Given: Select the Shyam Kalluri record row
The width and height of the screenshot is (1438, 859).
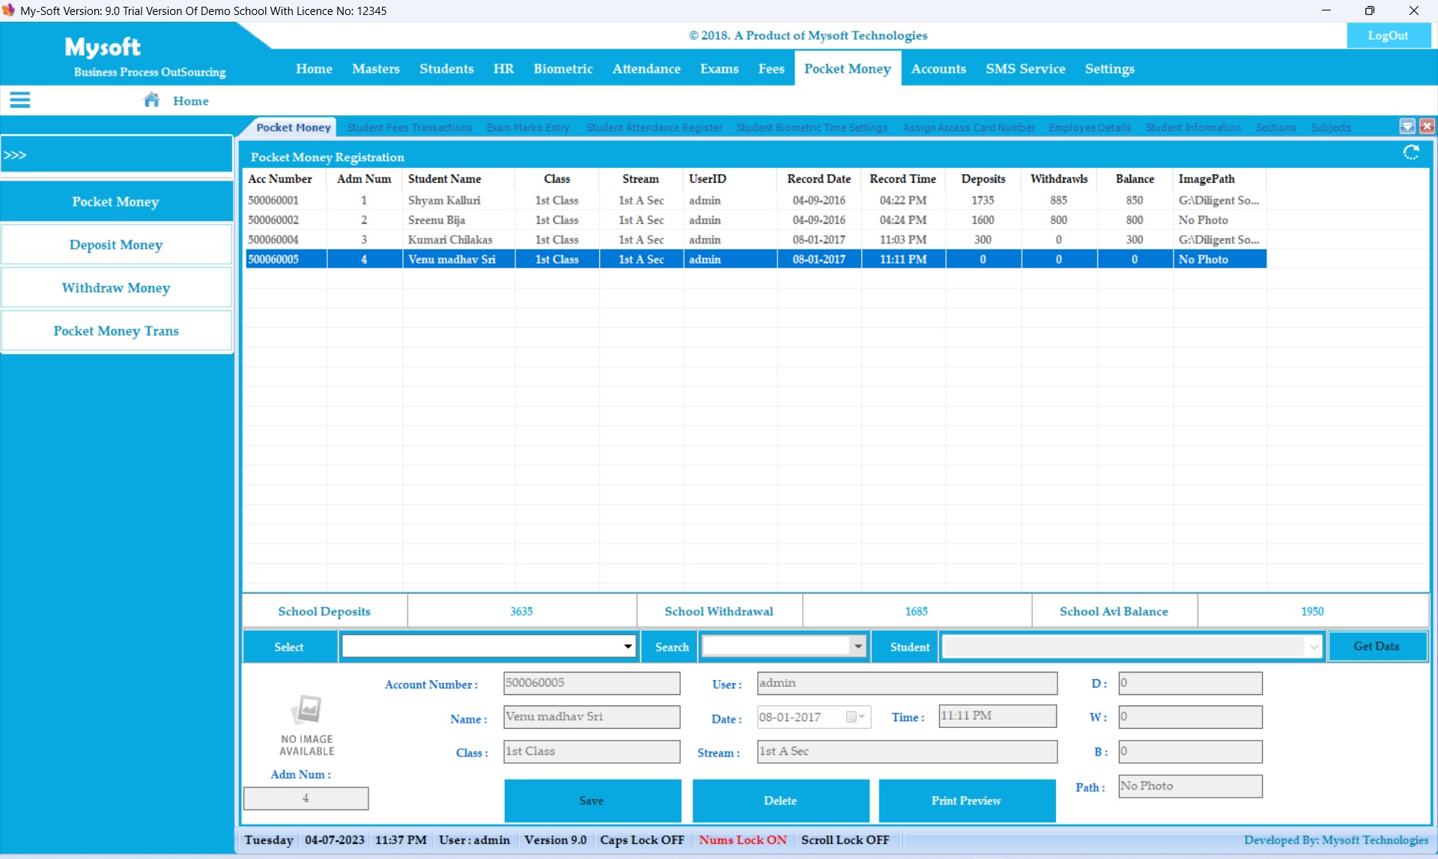Looking at the screenshot, I should (444, 201).
